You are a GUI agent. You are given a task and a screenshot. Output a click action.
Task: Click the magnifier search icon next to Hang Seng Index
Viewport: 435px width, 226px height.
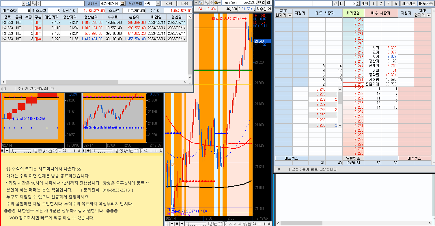pos(201,3)
